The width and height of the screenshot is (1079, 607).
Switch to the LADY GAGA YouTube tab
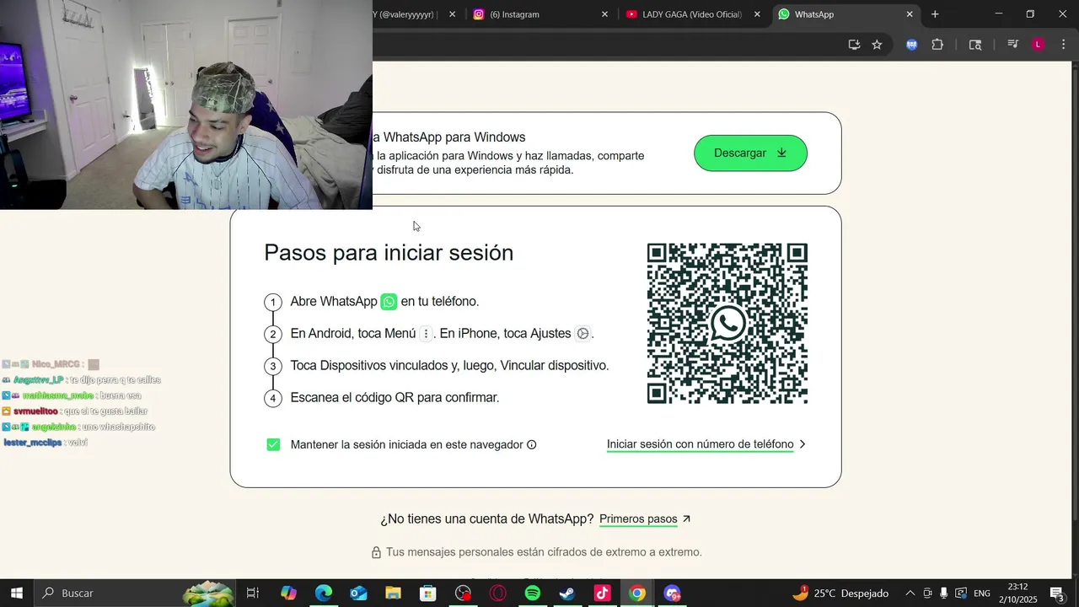tap(691, 14)
